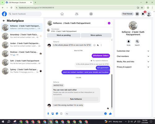The height and width of the screenshot is (124, 155).
Task: Open Kellianne conversation in list
Action: [x=22, y=28]
